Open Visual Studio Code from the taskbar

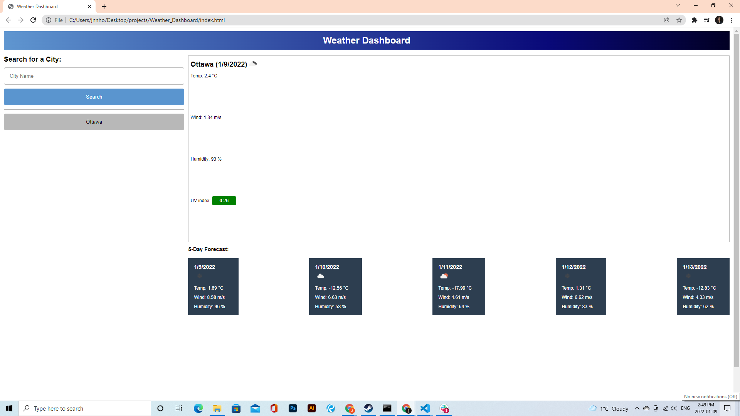(x=425, y=408)
